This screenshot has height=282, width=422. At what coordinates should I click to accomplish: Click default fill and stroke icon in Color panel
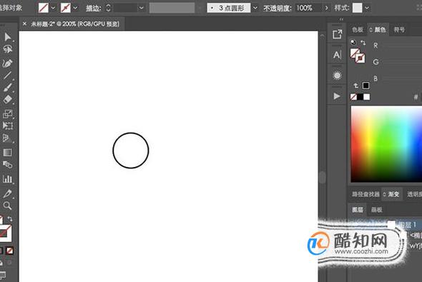tap(353, 42)
